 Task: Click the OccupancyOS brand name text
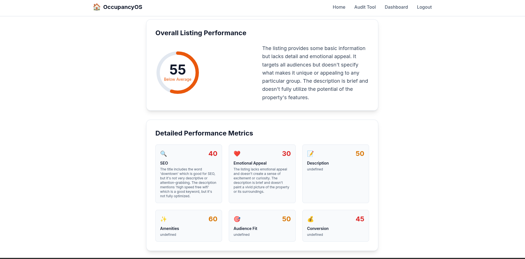click(123, 7)
